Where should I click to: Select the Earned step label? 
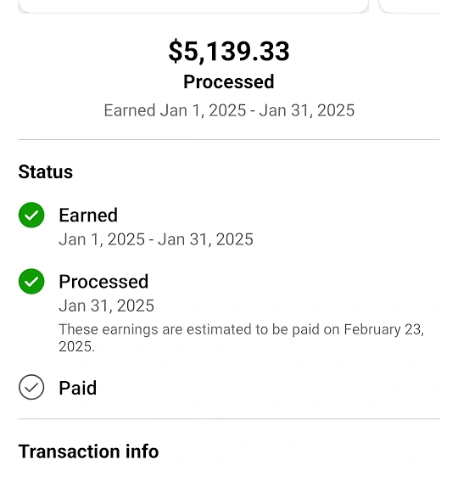click(x=88, y=215)
